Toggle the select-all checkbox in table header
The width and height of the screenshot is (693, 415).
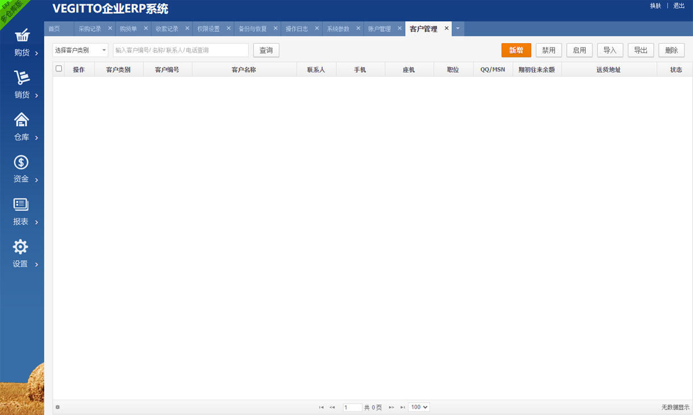point(59,69)
